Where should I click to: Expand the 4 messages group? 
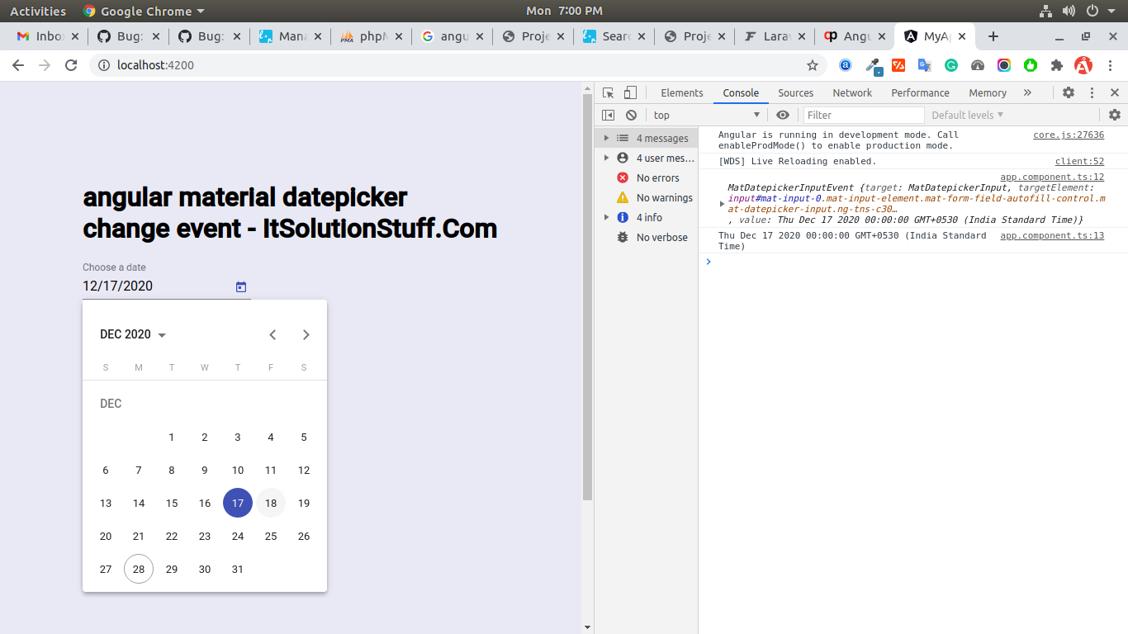[607, 139]
